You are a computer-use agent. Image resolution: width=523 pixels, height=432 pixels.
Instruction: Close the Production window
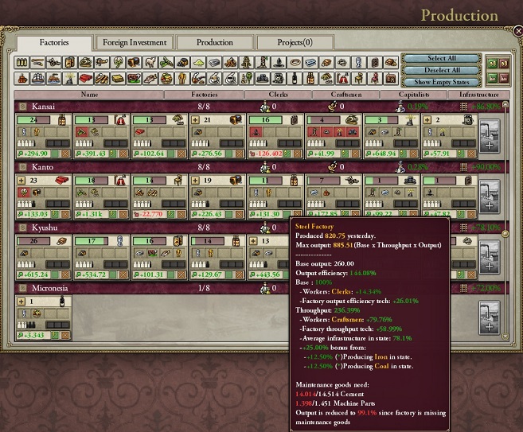click(517, 32)
